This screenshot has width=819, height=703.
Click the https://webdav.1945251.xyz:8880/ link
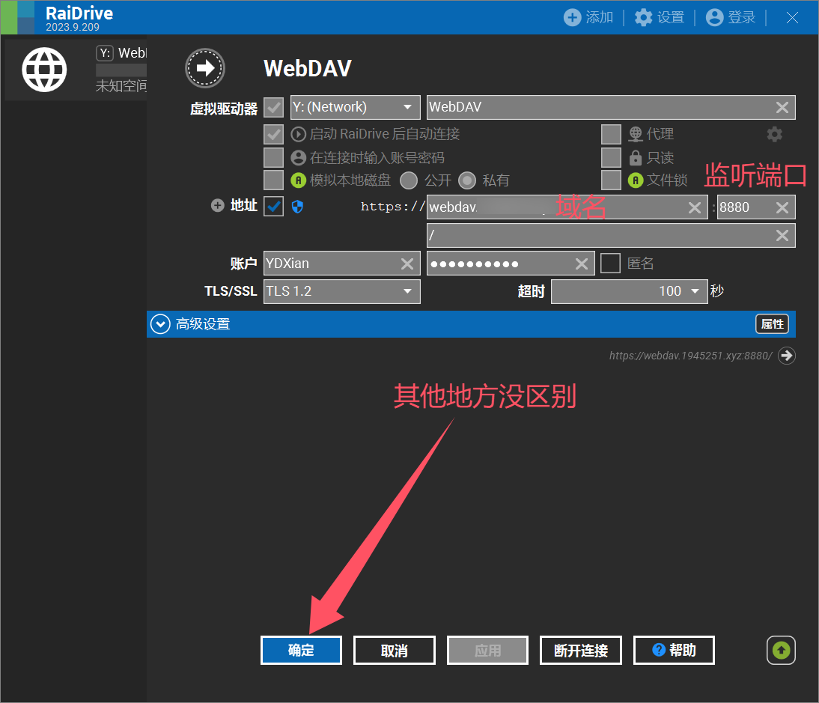(690, 356)
